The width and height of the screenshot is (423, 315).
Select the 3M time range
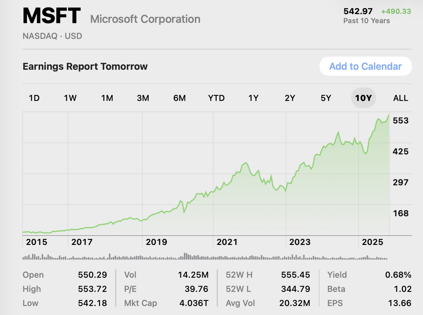(x=143, y=98)
